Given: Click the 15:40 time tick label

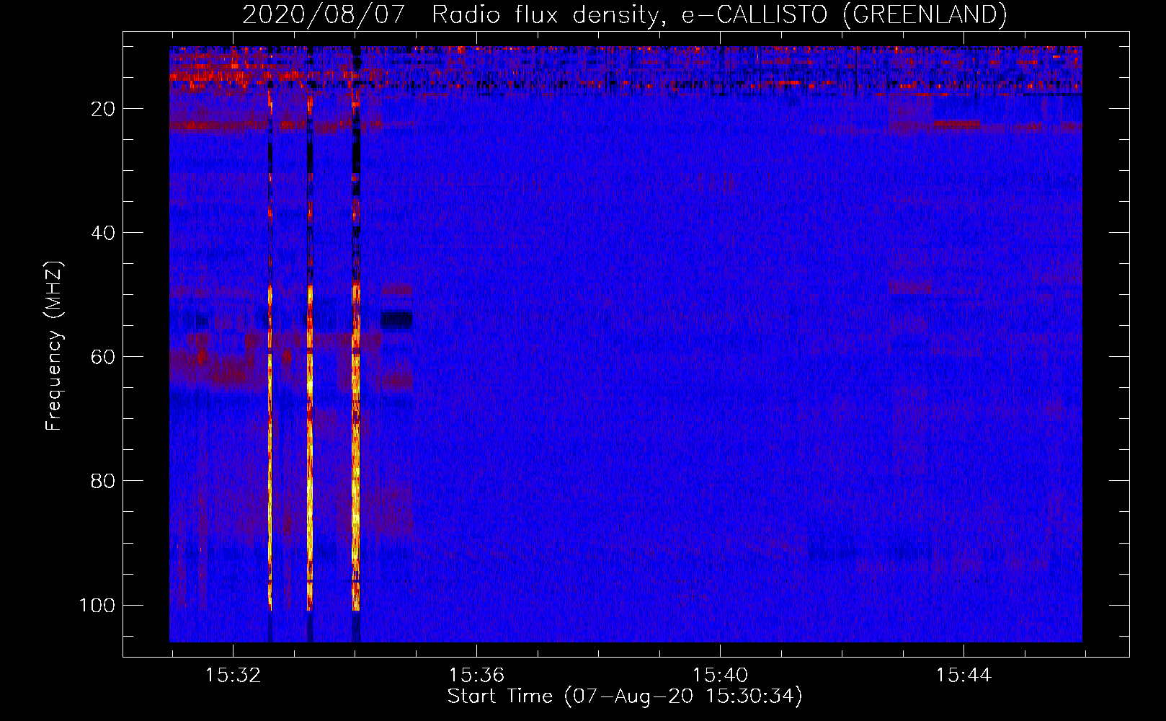Looking at the screenshot, I should pos(720,676).
